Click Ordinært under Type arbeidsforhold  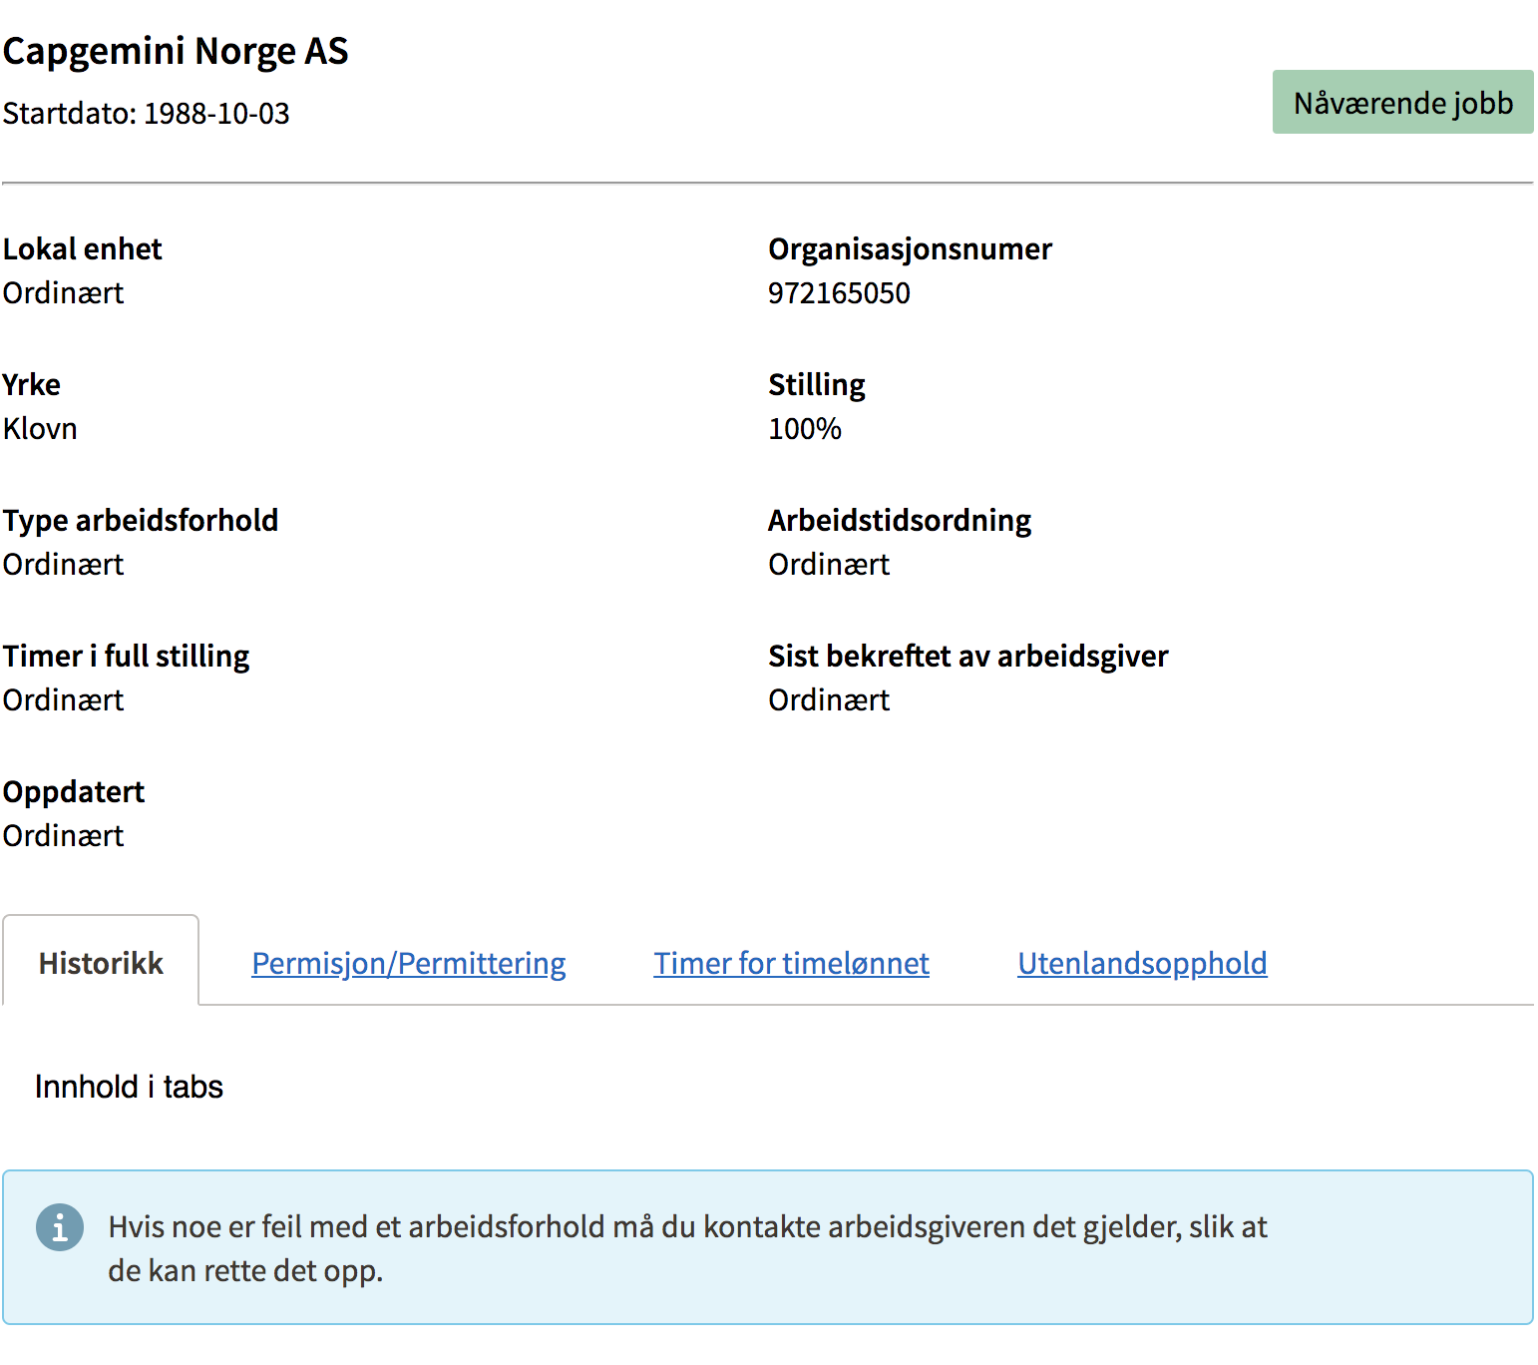point(63,565)
